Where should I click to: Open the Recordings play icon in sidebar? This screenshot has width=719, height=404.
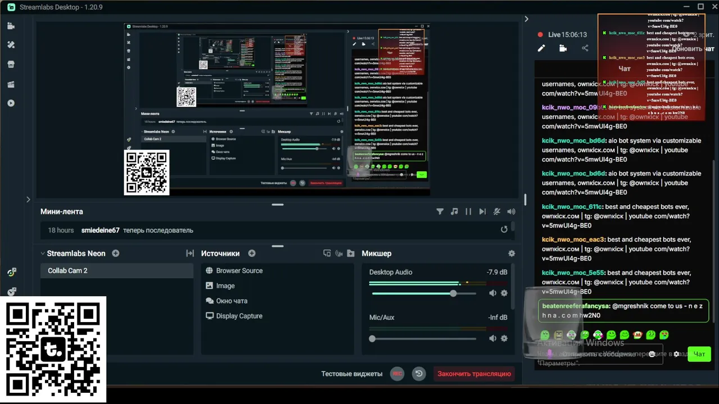(x=11, y=103)
